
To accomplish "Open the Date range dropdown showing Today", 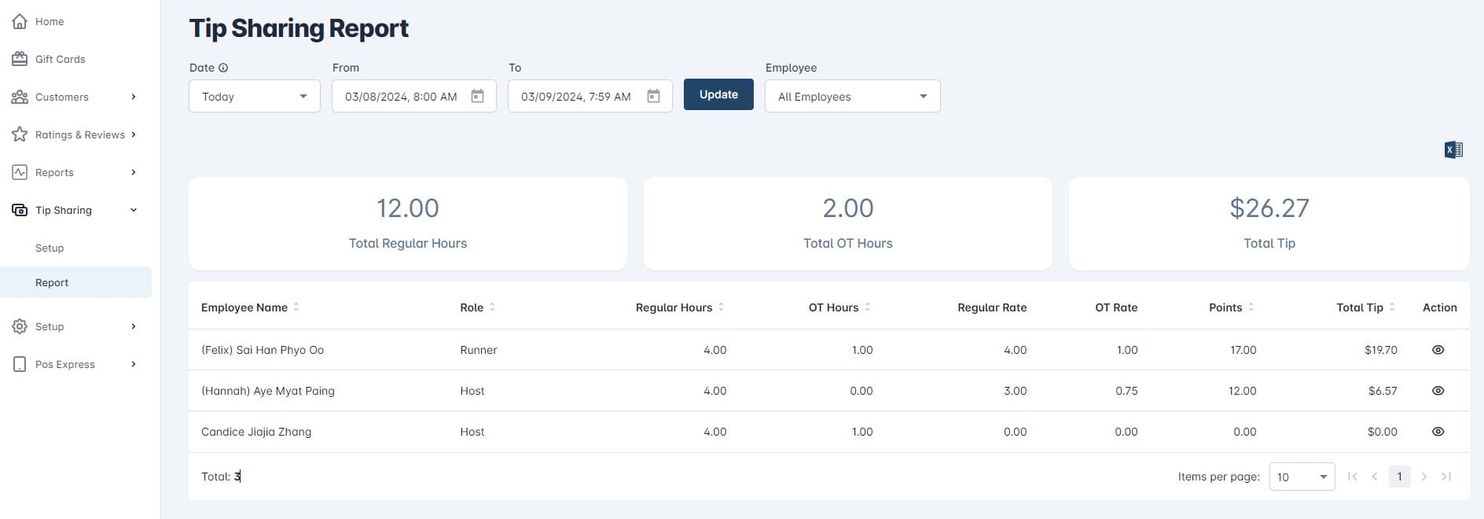I will click(254, 97).
